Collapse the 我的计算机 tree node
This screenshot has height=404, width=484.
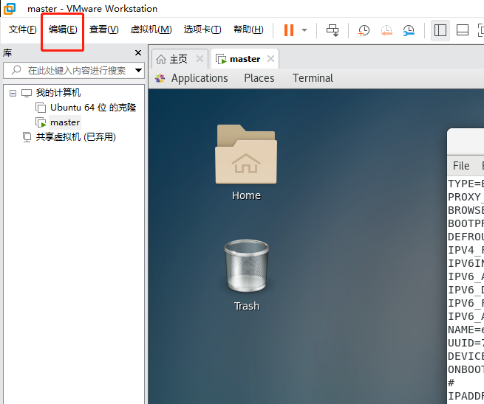point(13,93)
